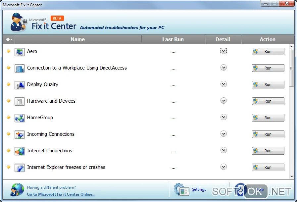Click the DirectAccess workplace connection icon
Screen dimensions: 297x202
(20, 69)
